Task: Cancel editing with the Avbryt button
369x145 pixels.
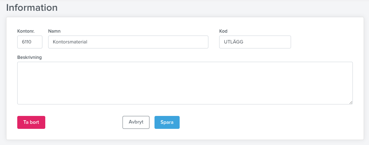Action: [136, 122]
